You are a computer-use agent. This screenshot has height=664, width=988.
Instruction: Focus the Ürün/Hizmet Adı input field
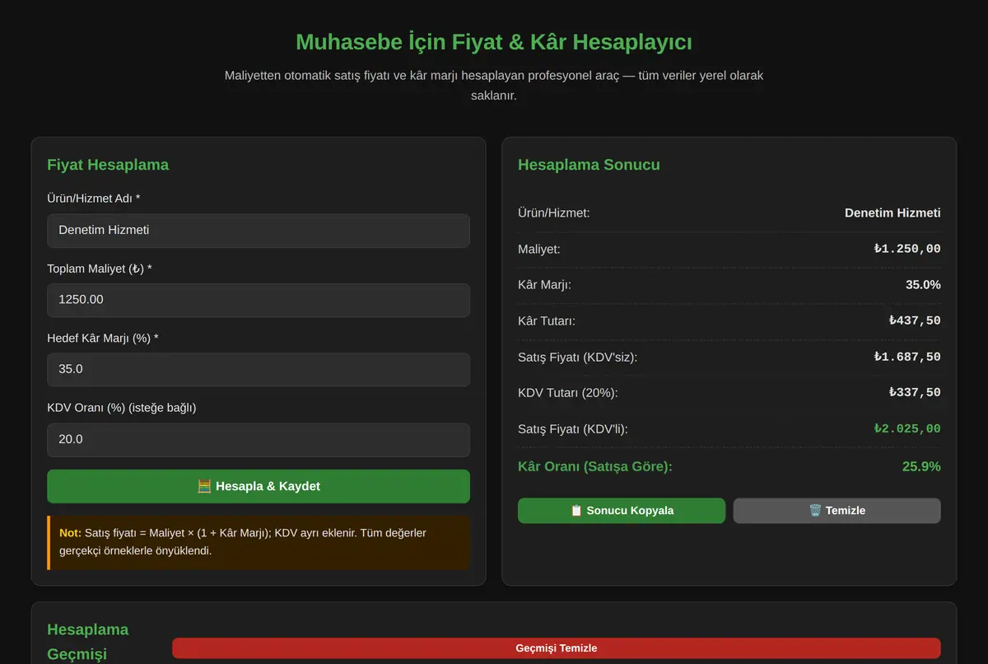[x=259, y=231]
